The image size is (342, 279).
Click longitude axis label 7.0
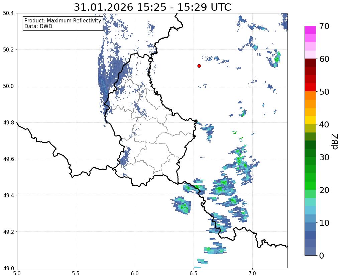pos(253,273)
